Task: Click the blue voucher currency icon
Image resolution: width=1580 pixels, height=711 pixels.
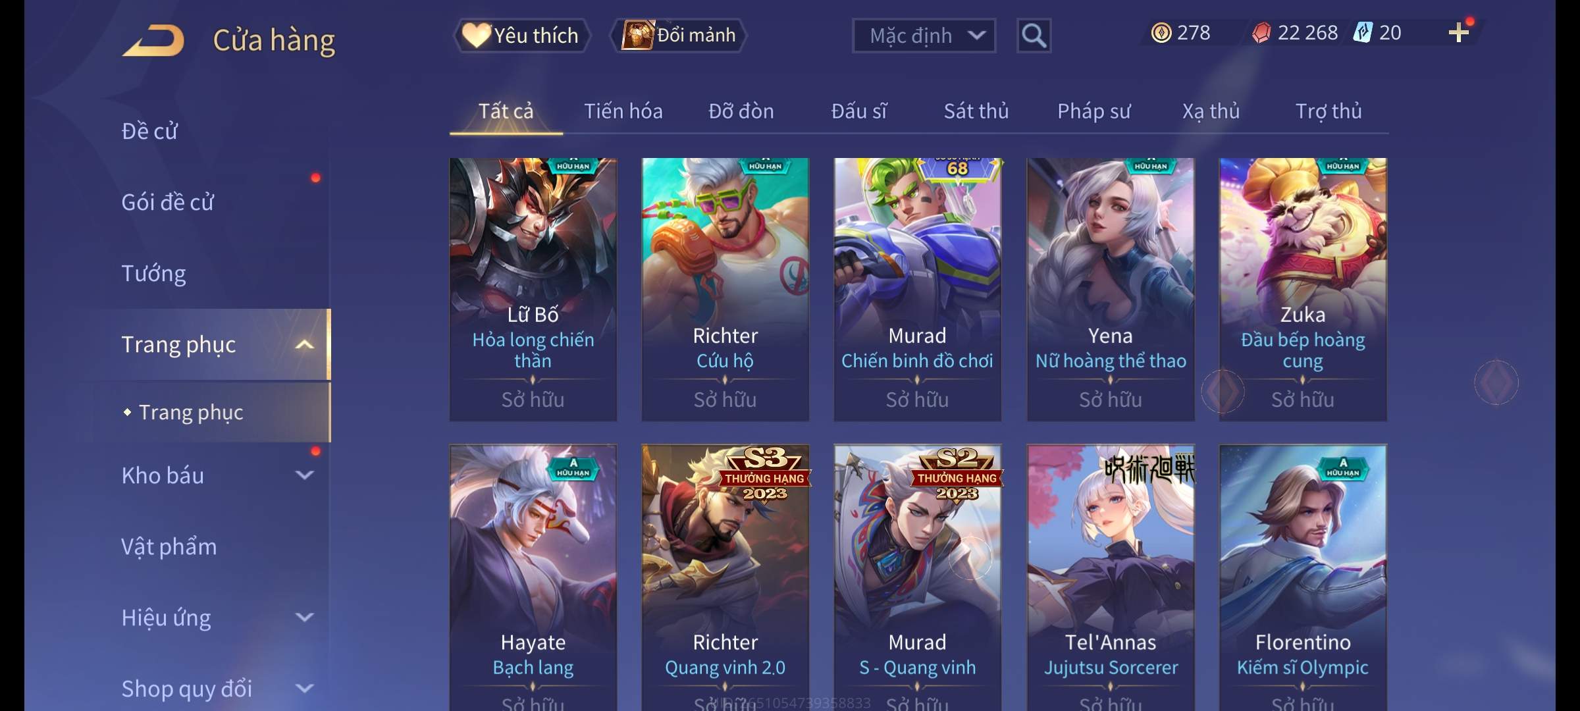Action: (1363, 33)
